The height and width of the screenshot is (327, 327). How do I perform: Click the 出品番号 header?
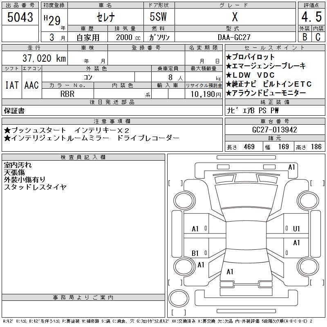point(20,5)
